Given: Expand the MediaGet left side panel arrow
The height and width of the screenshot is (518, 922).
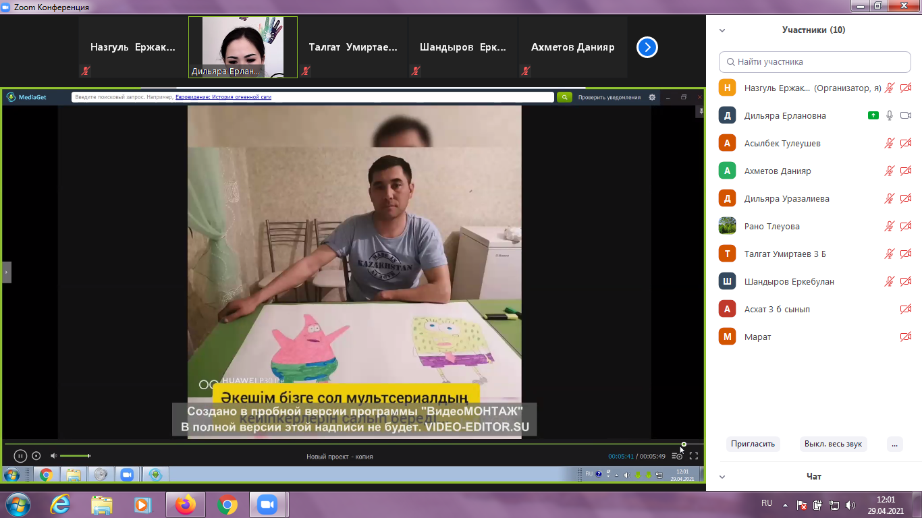Looking at the screenshot, I should click(7, 272).
